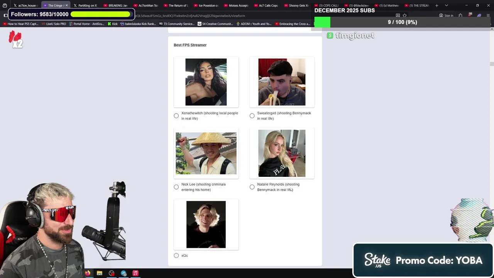Open bakedalaska Kick Rank bookmark
Viewport: 494px width, 278px height.
[138, 24]
